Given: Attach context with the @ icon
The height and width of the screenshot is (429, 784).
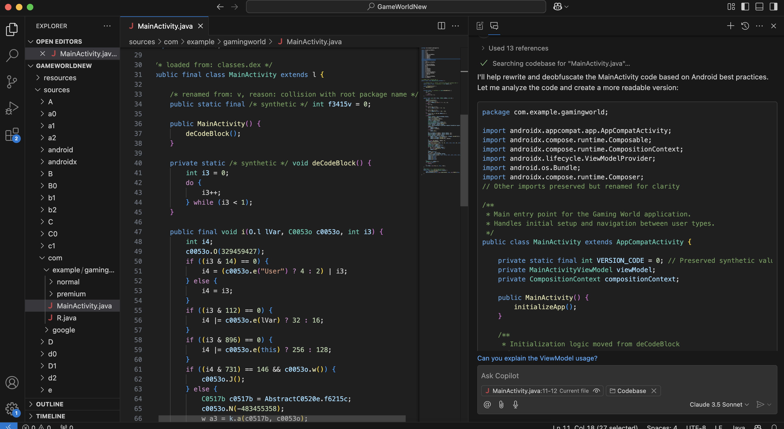Looking at the screenshot, I should click(x=487, y=404).
